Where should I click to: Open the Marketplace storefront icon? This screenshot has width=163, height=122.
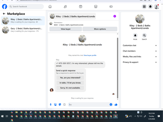pyautogui.click(x=96, y=7)
